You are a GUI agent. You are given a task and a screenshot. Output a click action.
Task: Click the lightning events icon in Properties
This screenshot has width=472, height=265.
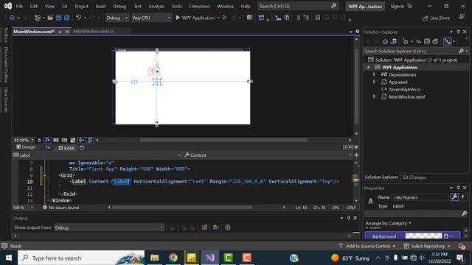tap(463, 197)
